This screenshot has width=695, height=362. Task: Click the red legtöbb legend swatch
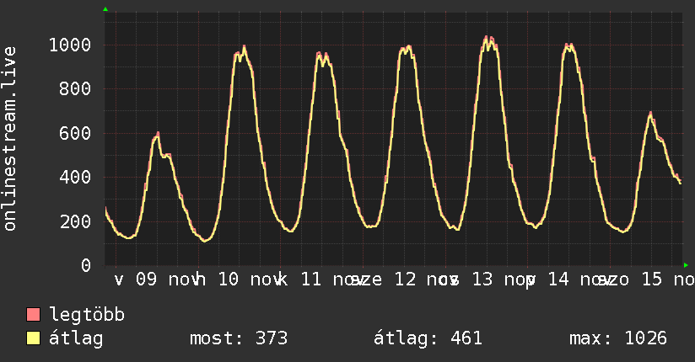pos(34,316)
